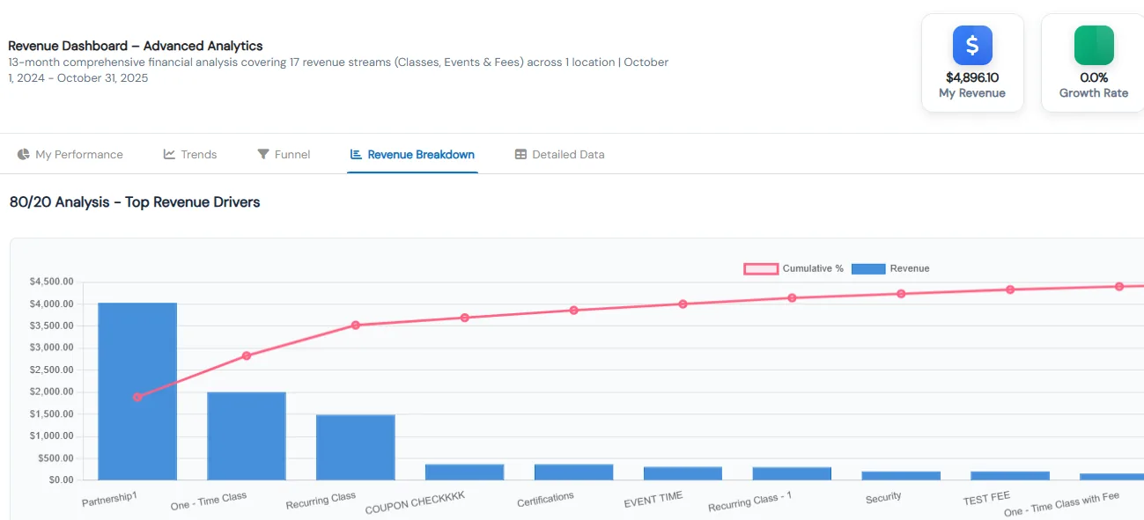Click the One - Time Class axis label

tap(210, 502)
